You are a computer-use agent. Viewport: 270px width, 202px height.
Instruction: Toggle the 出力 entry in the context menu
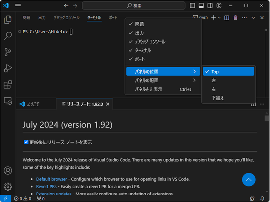(163, 33)
